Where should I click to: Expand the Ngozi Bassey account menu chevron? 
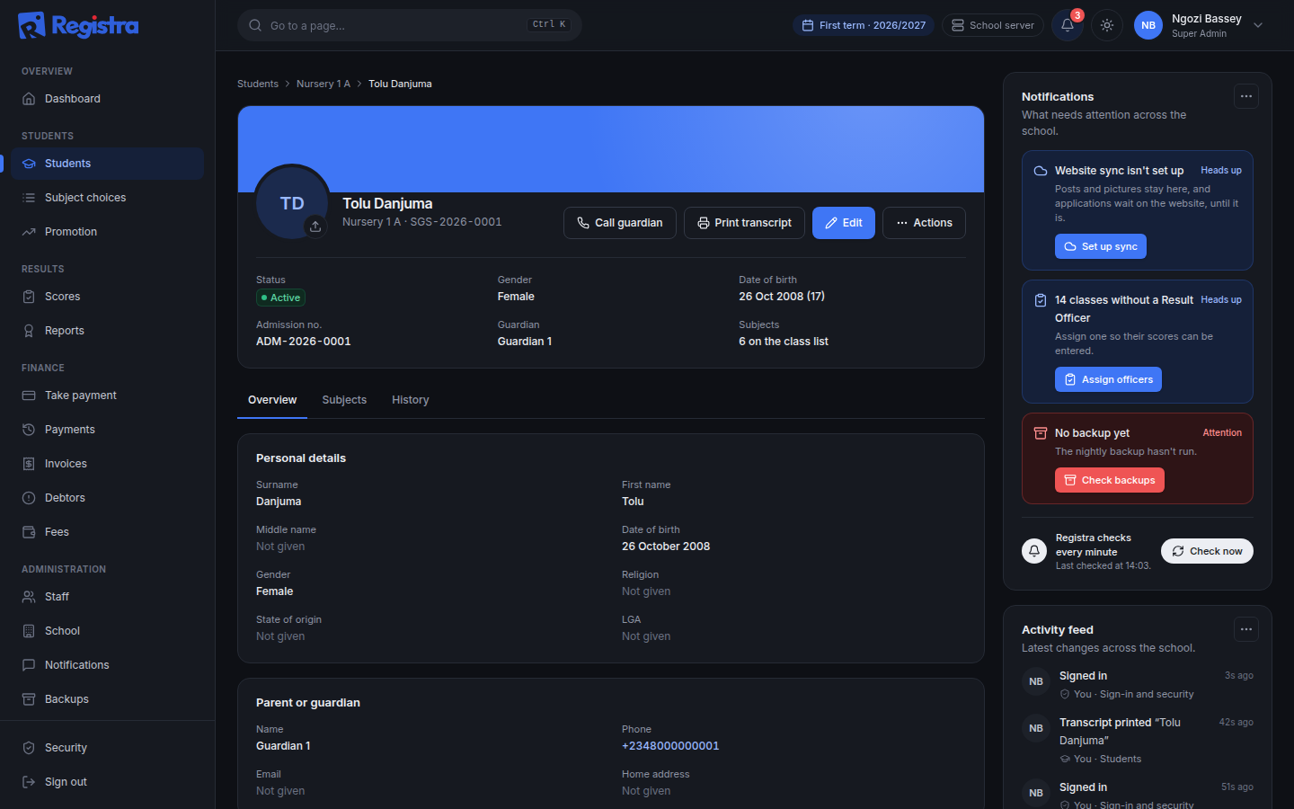tap(1258, 25)
